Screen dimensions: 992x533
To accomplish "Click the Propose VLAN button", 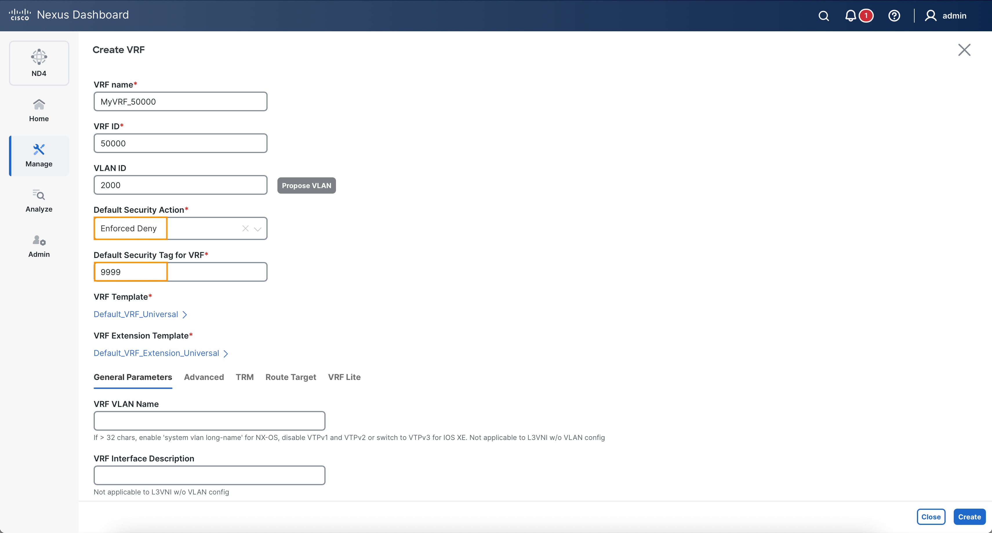I will click(306, 185).
